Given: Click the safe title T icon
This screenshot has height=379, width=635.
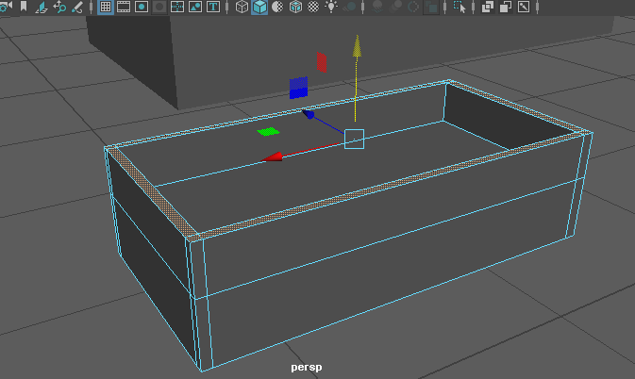Looking at the screenshot, I should tap(213, 8).
